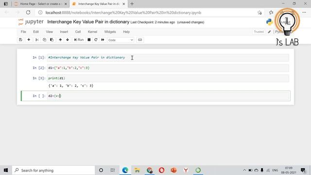This screenshot has width=311, height=175.
Task: Open Cortana circle on taskbar
Action: coord(101,170)
